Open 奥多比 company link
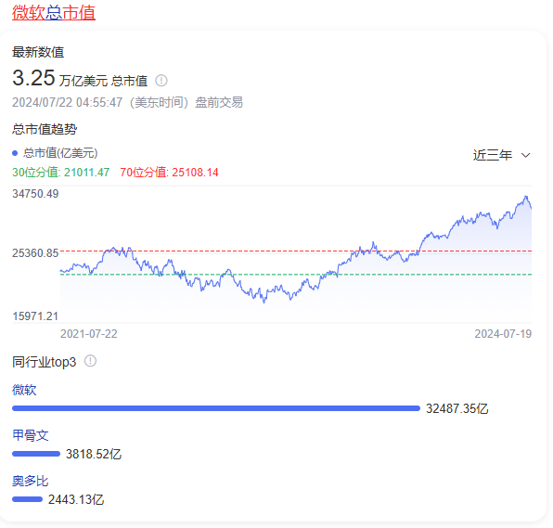 pos(31,481)
